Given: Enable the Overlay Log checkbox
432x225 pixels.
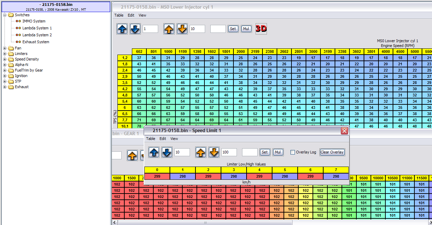Looking at the screenshot, I should tap(292, 152).
